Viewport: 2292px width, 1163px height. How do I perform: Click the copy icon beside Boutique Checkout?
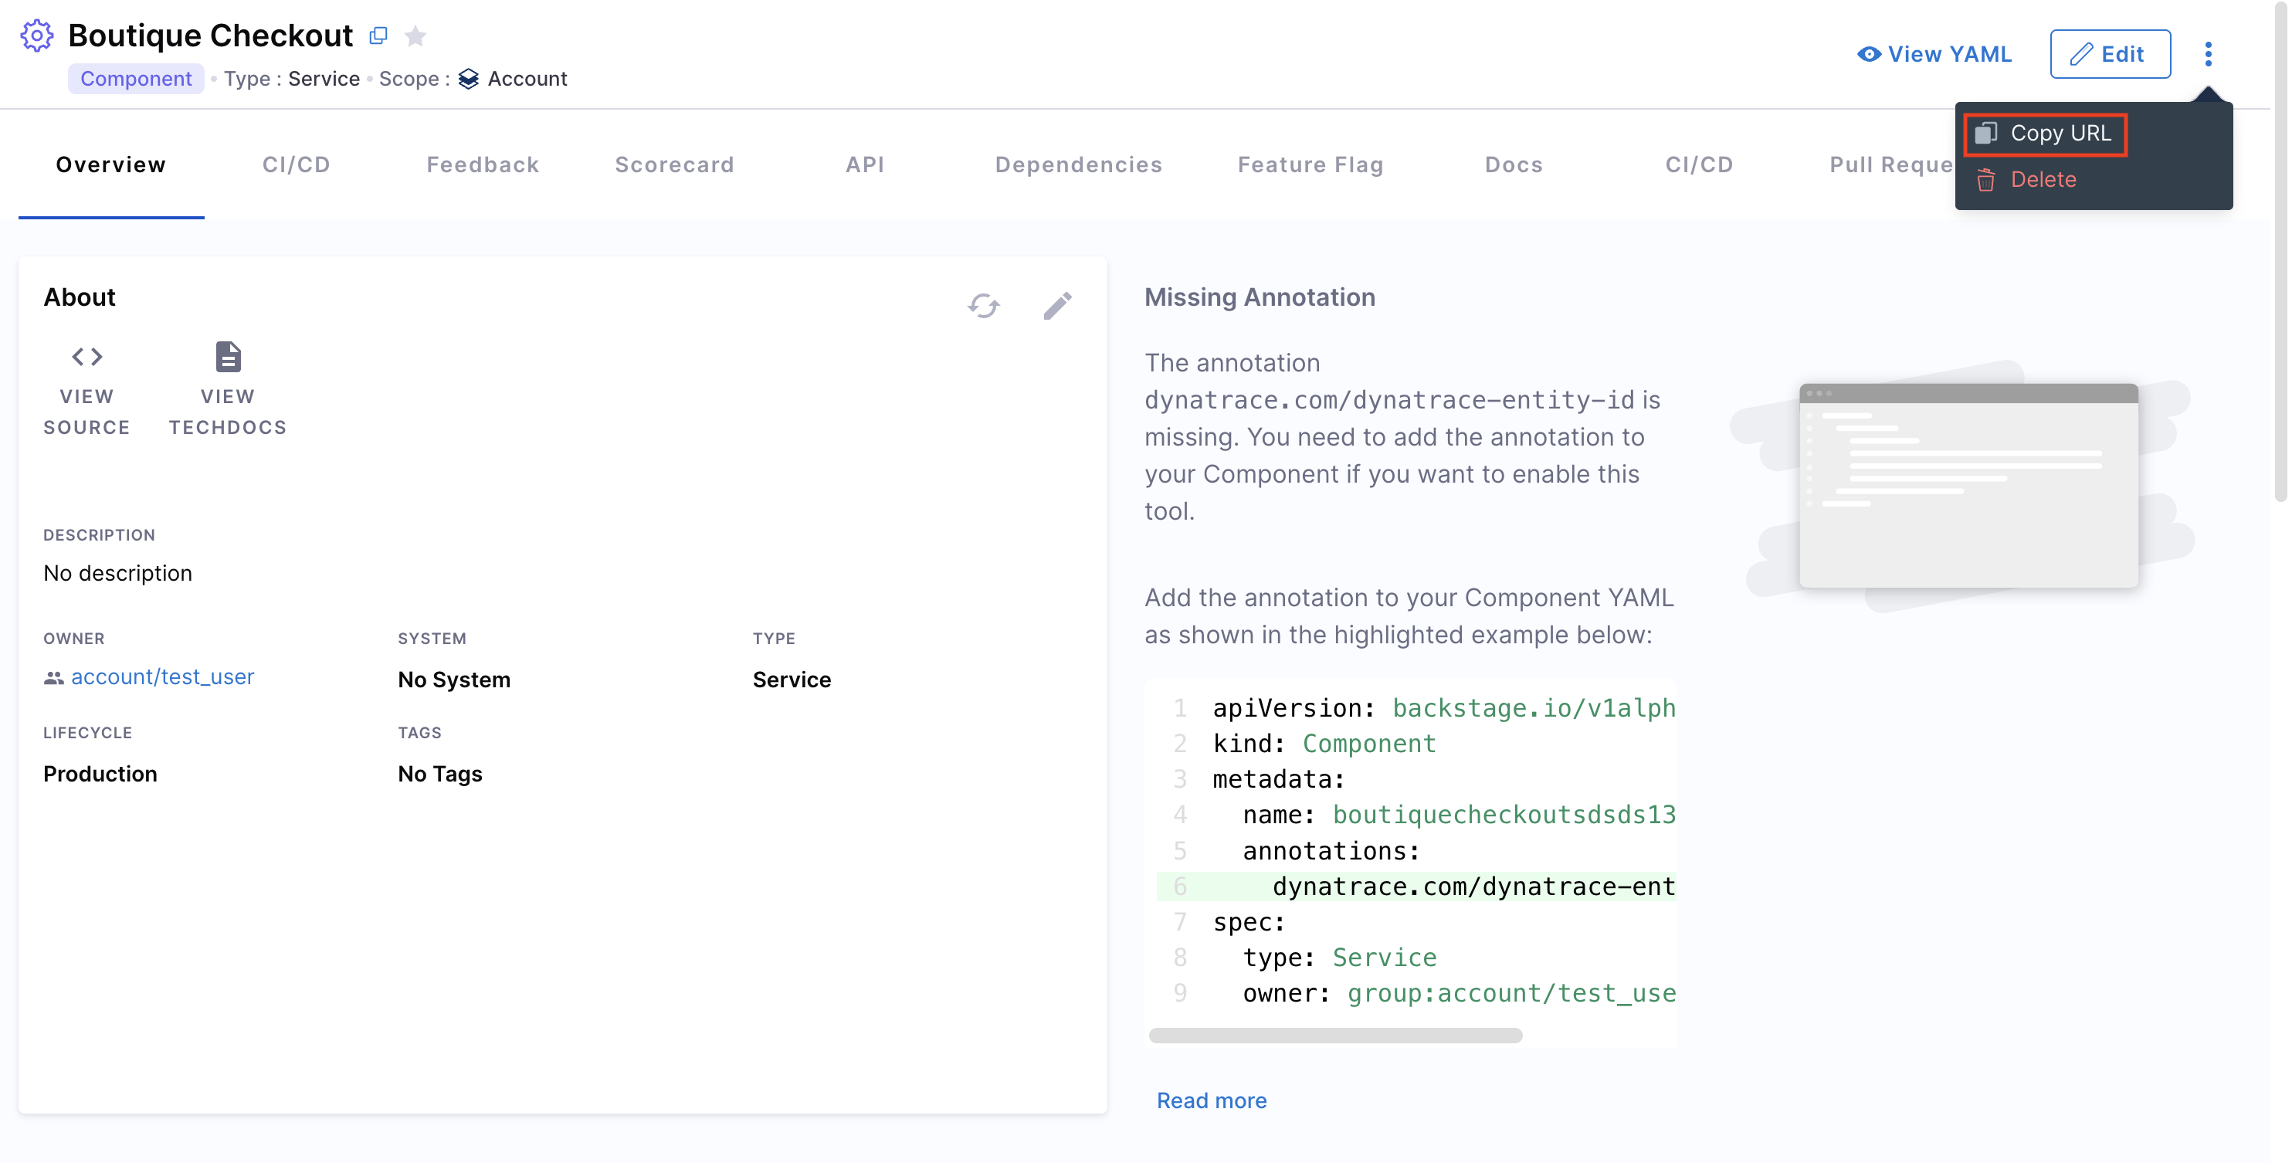(378, 36)
